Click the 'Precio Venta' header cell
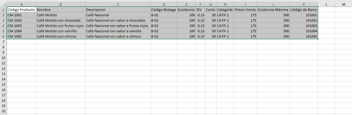Image resolution: width=352 pixels, height=115 pixels. pyautogui.click(x=245, y=10)
